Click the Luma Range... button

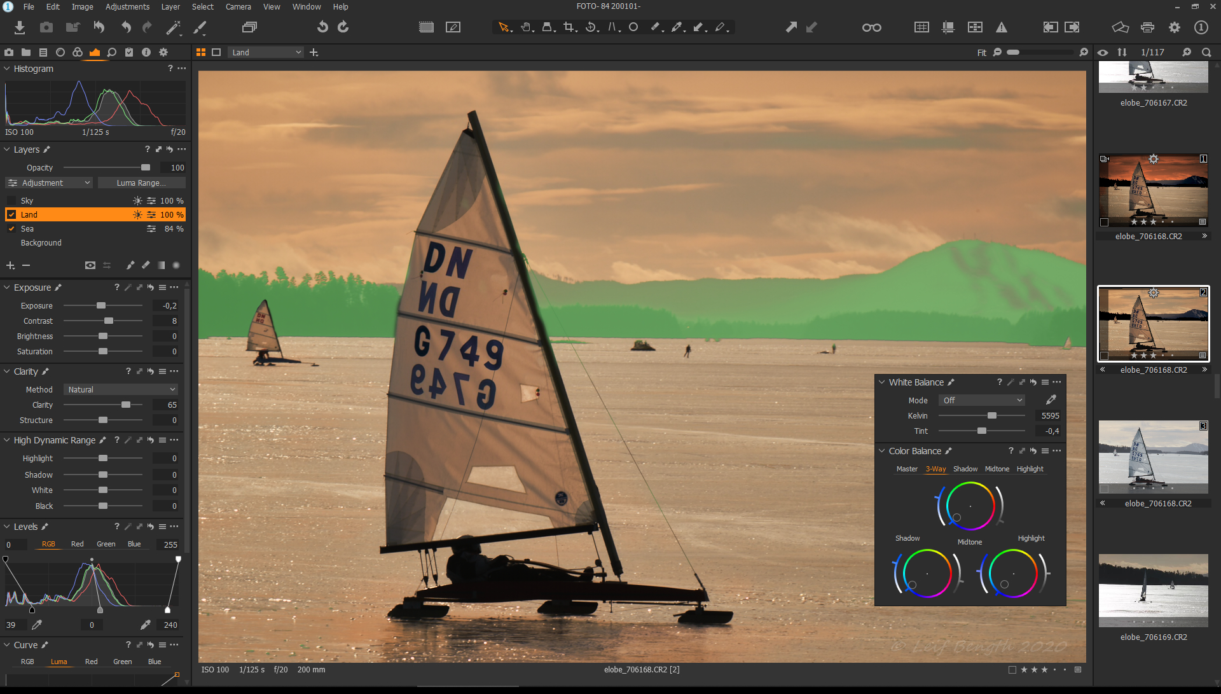(x=141, y=183)
